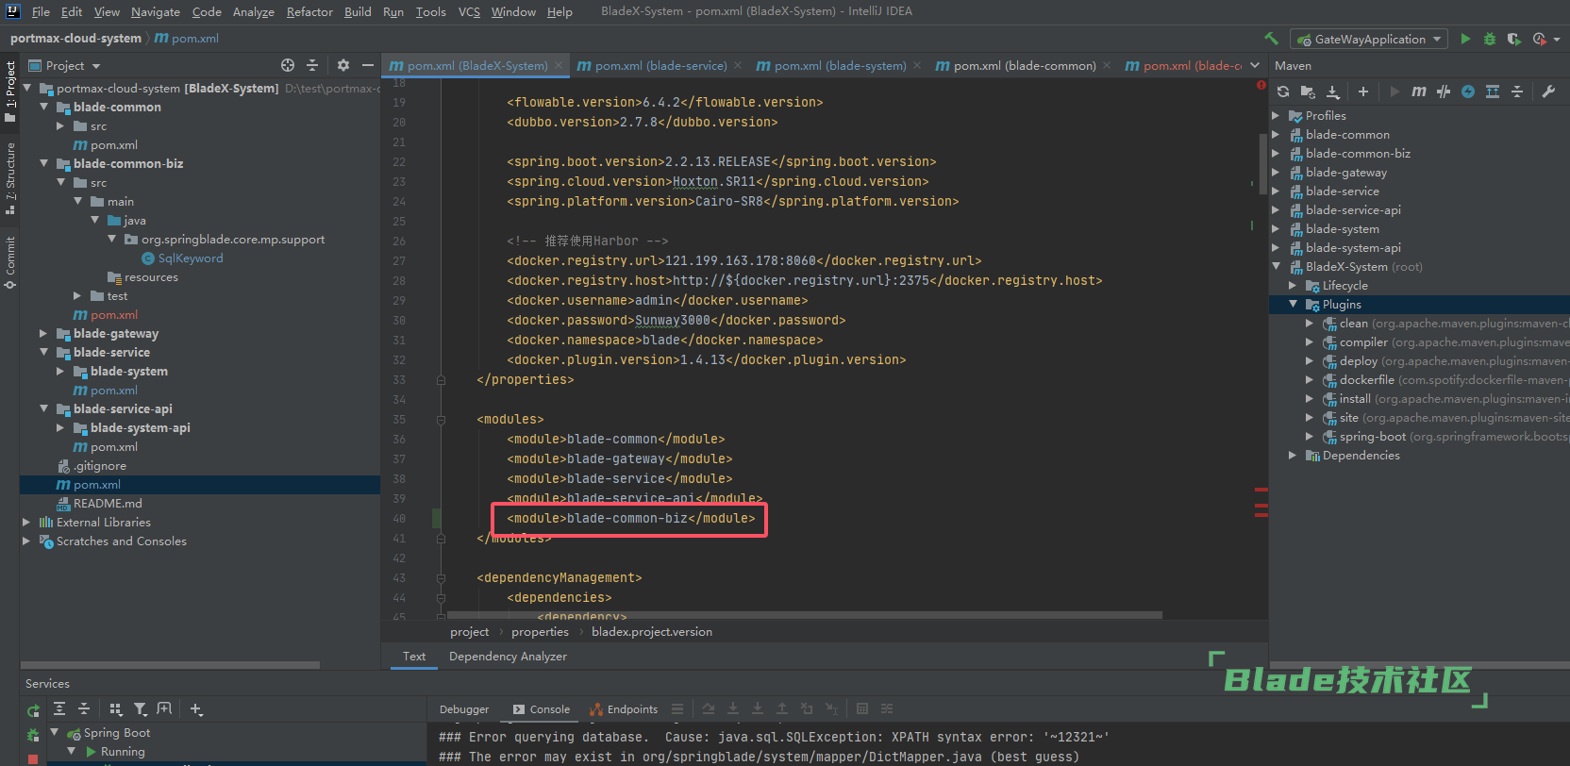Generate sources and update folders in Maven
This screenshot has height=766, width=1570.
pyautogui.click(x=1308, y=92)
